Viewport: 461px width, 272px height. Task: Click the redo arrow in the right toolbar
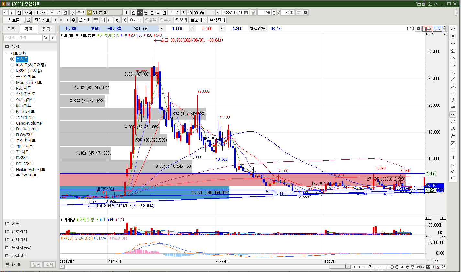(453, 171)
